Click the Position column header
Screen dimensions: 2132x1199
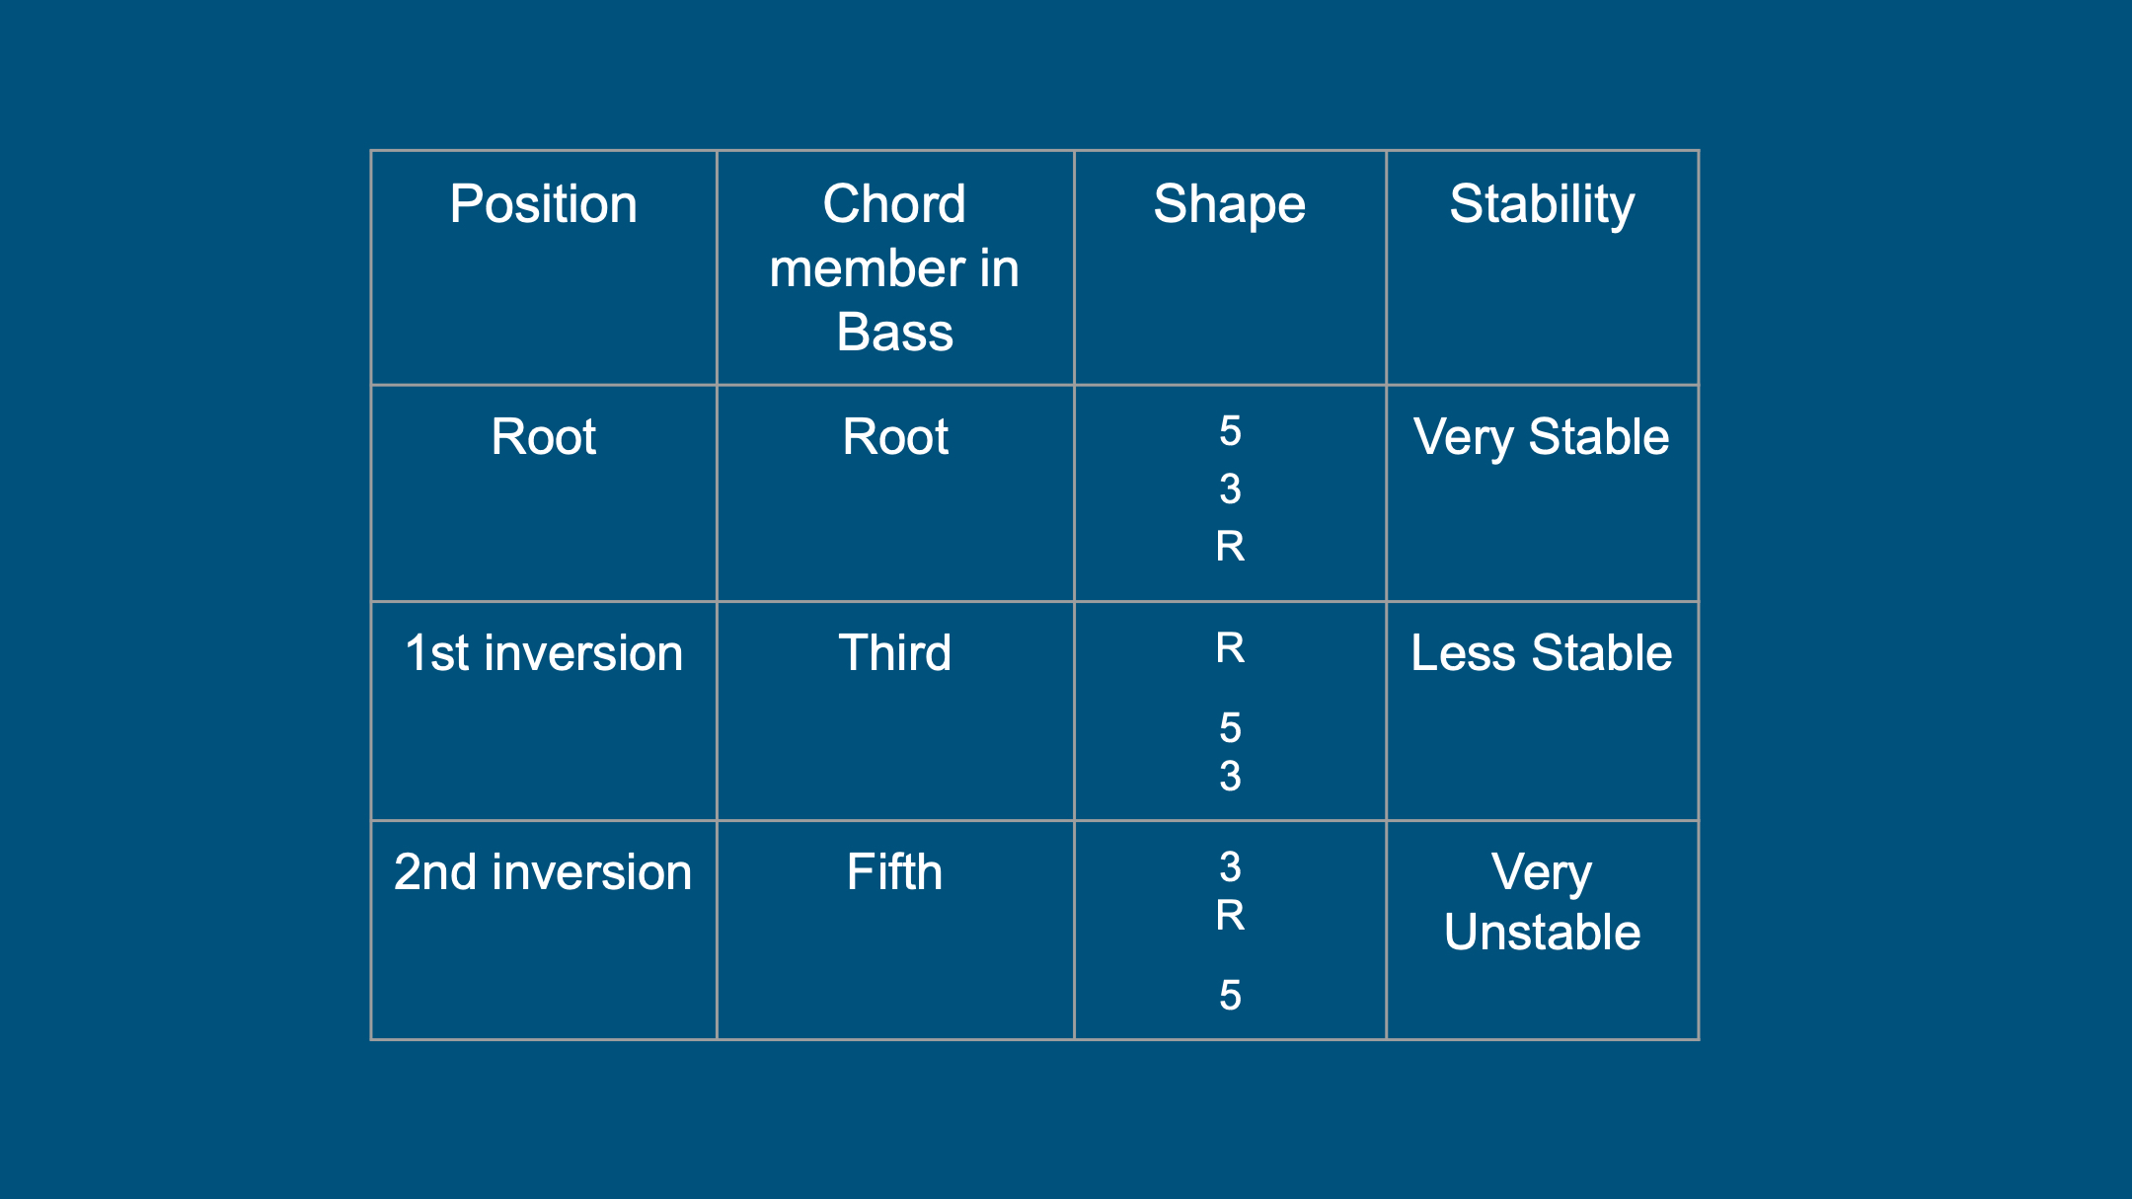coord(543,204)
